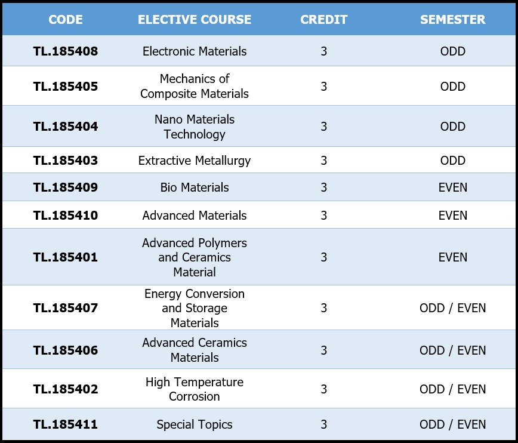518x443 pixels.
Task: Select Nano Materials Technology cell
Action: [195, 127]
